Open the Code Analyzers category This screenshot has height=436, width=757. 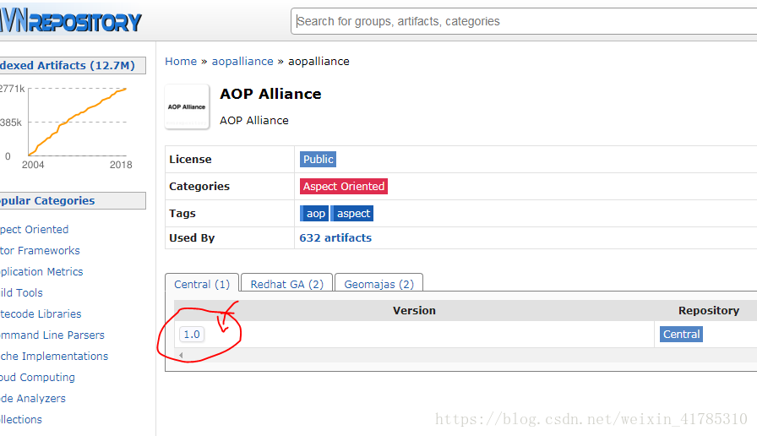(33, 398)
